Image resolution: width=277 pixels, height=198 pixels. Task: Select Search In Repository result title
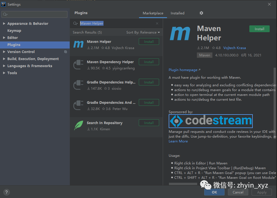click(105, 123)
